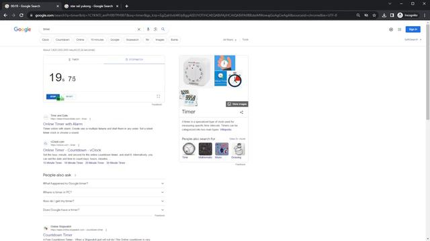Image resolution: width=430 pixels, height=241 pixels.
Task: Click the Google logo
Action: point(22,29)
